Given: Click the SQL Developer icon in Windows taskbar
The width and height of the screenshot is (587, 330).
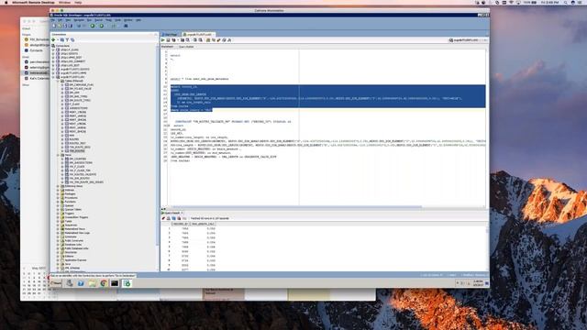Looking at the screenshot, I should (127, 283).
